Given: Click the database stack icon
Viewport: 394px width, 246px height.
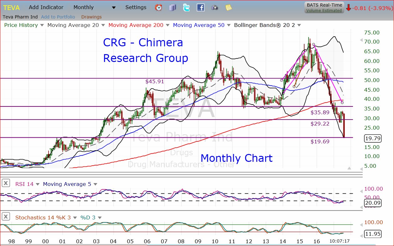Looking at the screenshot, I should click(x=172, y=8).
